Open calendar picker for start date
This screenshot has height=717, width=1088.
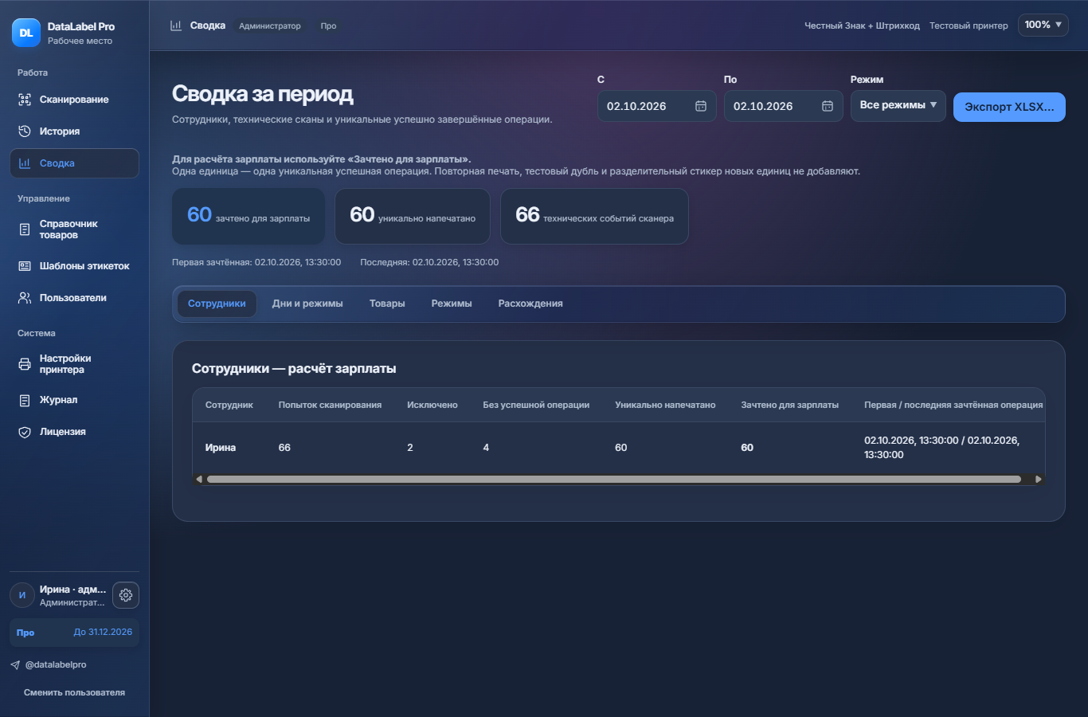point(701,106)
